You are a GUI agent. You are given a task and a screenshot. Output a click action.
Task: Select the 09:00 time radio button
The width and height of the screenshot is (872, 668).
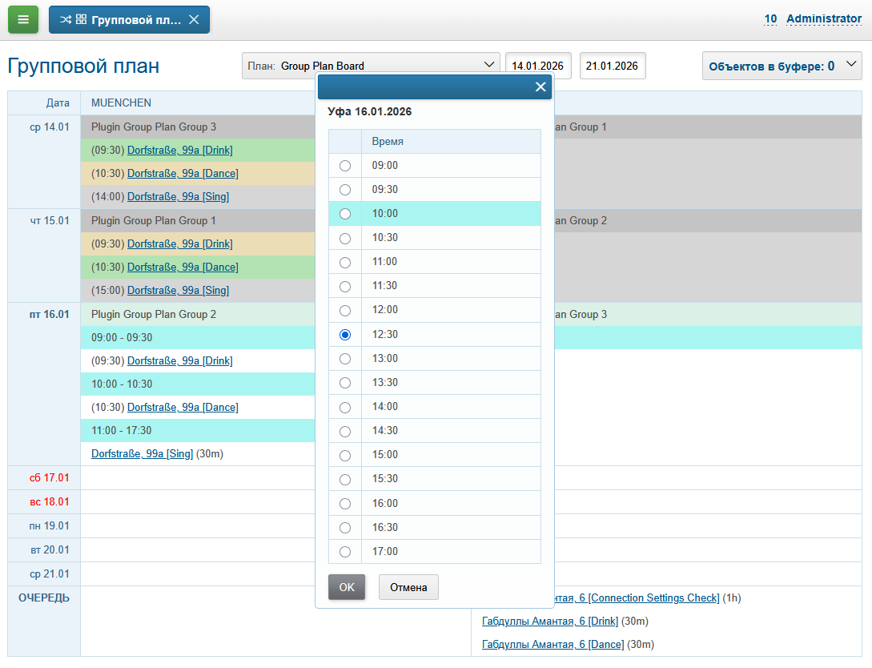pos(345,166)
